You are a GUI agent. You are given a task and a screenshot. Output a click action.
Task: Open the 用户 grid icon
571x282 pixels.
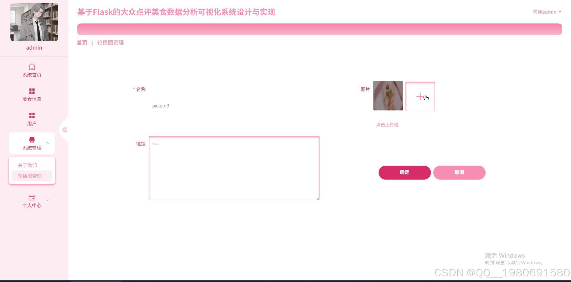(x=32, y=115)
